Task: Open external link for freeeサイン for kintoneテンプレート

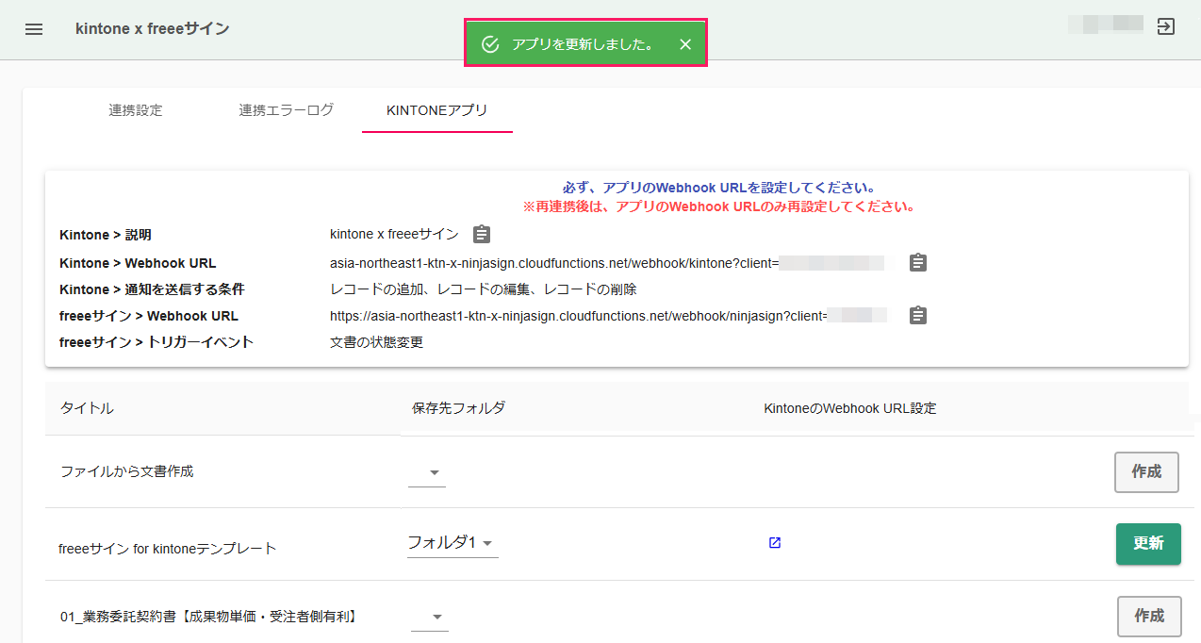Action: coord(775,543)
